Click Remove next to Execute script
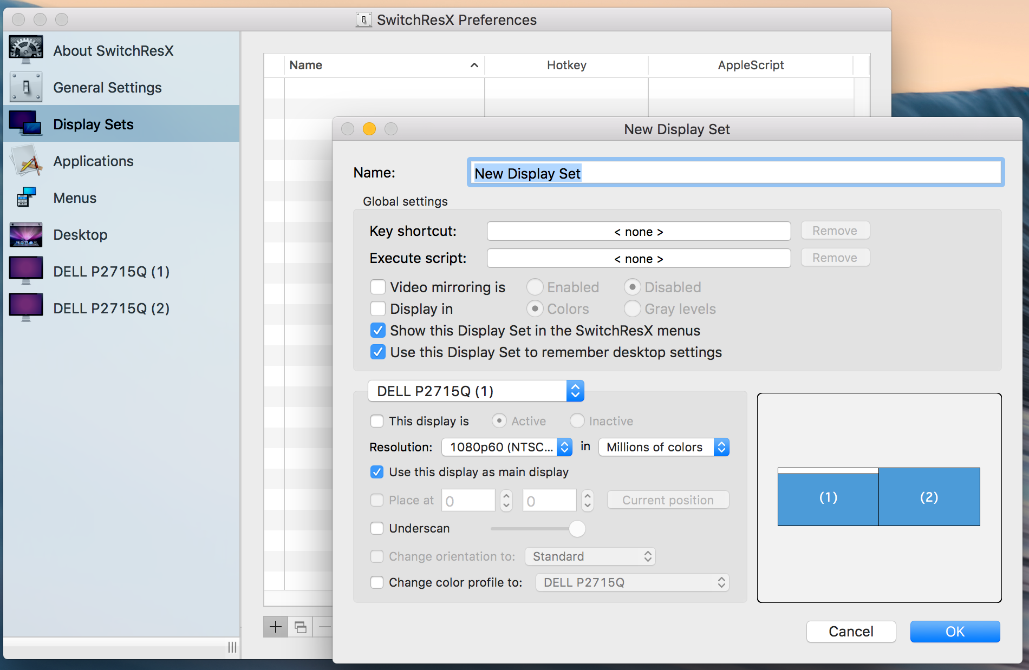The height and width of the screenshot is (670, 1029). pos(835,258)
